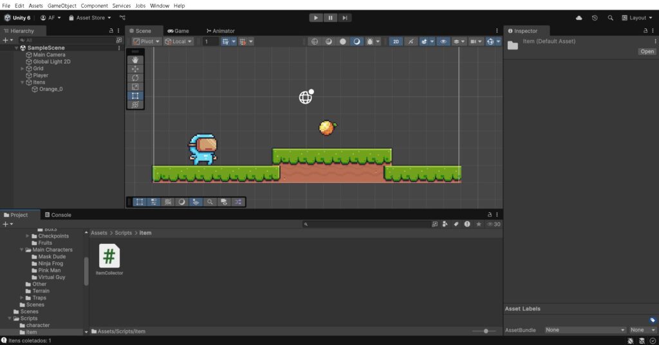Collapse the Main Characters folder
659x345 pixels.
coord(21,250)
